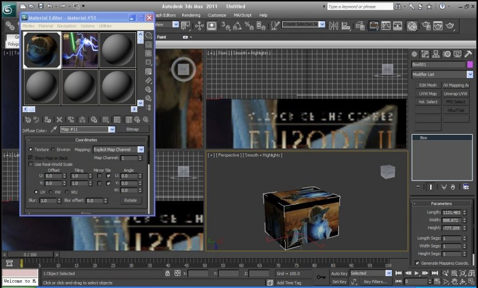This screenshot has height=288, width=478.
Task: Click the Bitmap map type button
Action: (132, 129)
